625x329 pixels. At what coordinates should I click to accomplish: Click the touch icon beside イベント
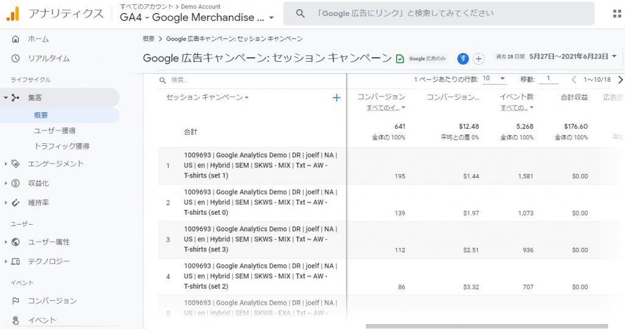click(15, 320)
